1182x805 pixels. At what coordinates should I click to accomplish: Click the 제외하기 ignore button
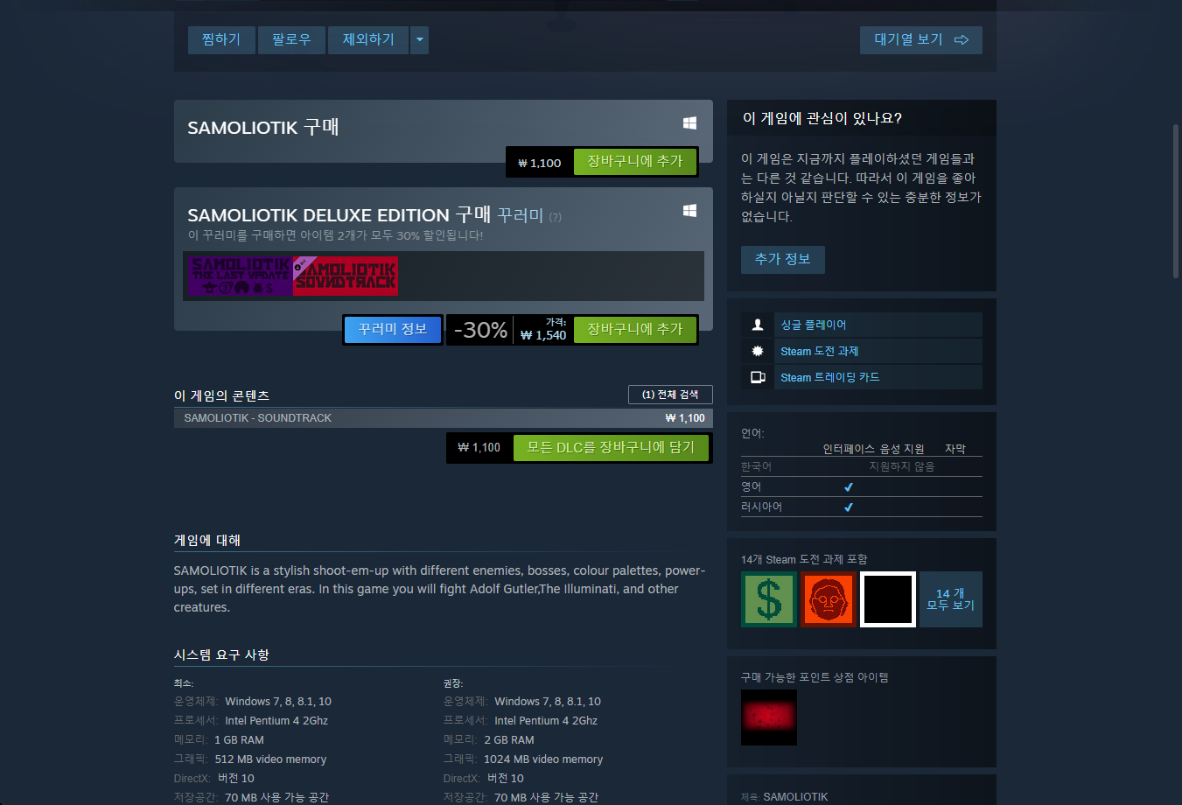368,39
